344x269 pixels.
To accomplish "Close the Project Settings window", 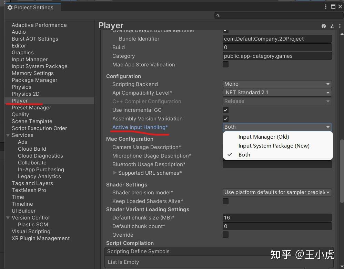I will (340, 7).
